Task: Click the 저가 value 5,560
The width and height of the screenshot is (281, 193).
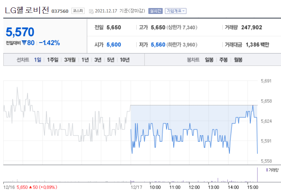Action: tap(158, 44)
